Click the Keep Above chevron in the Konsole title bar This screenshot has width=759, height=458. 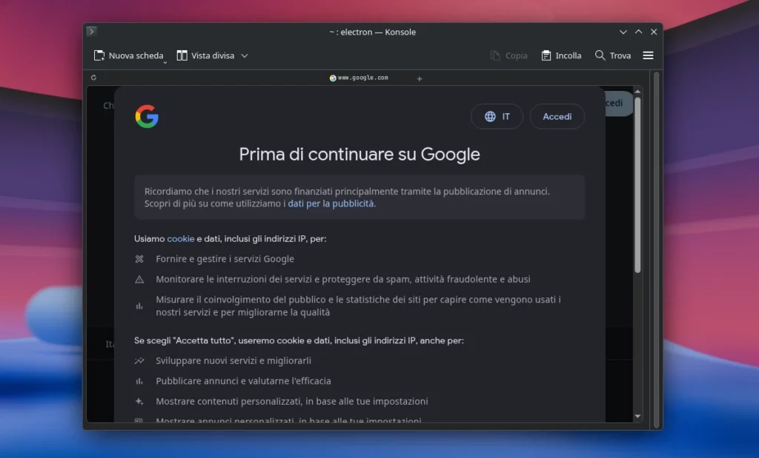coord(638,32)
